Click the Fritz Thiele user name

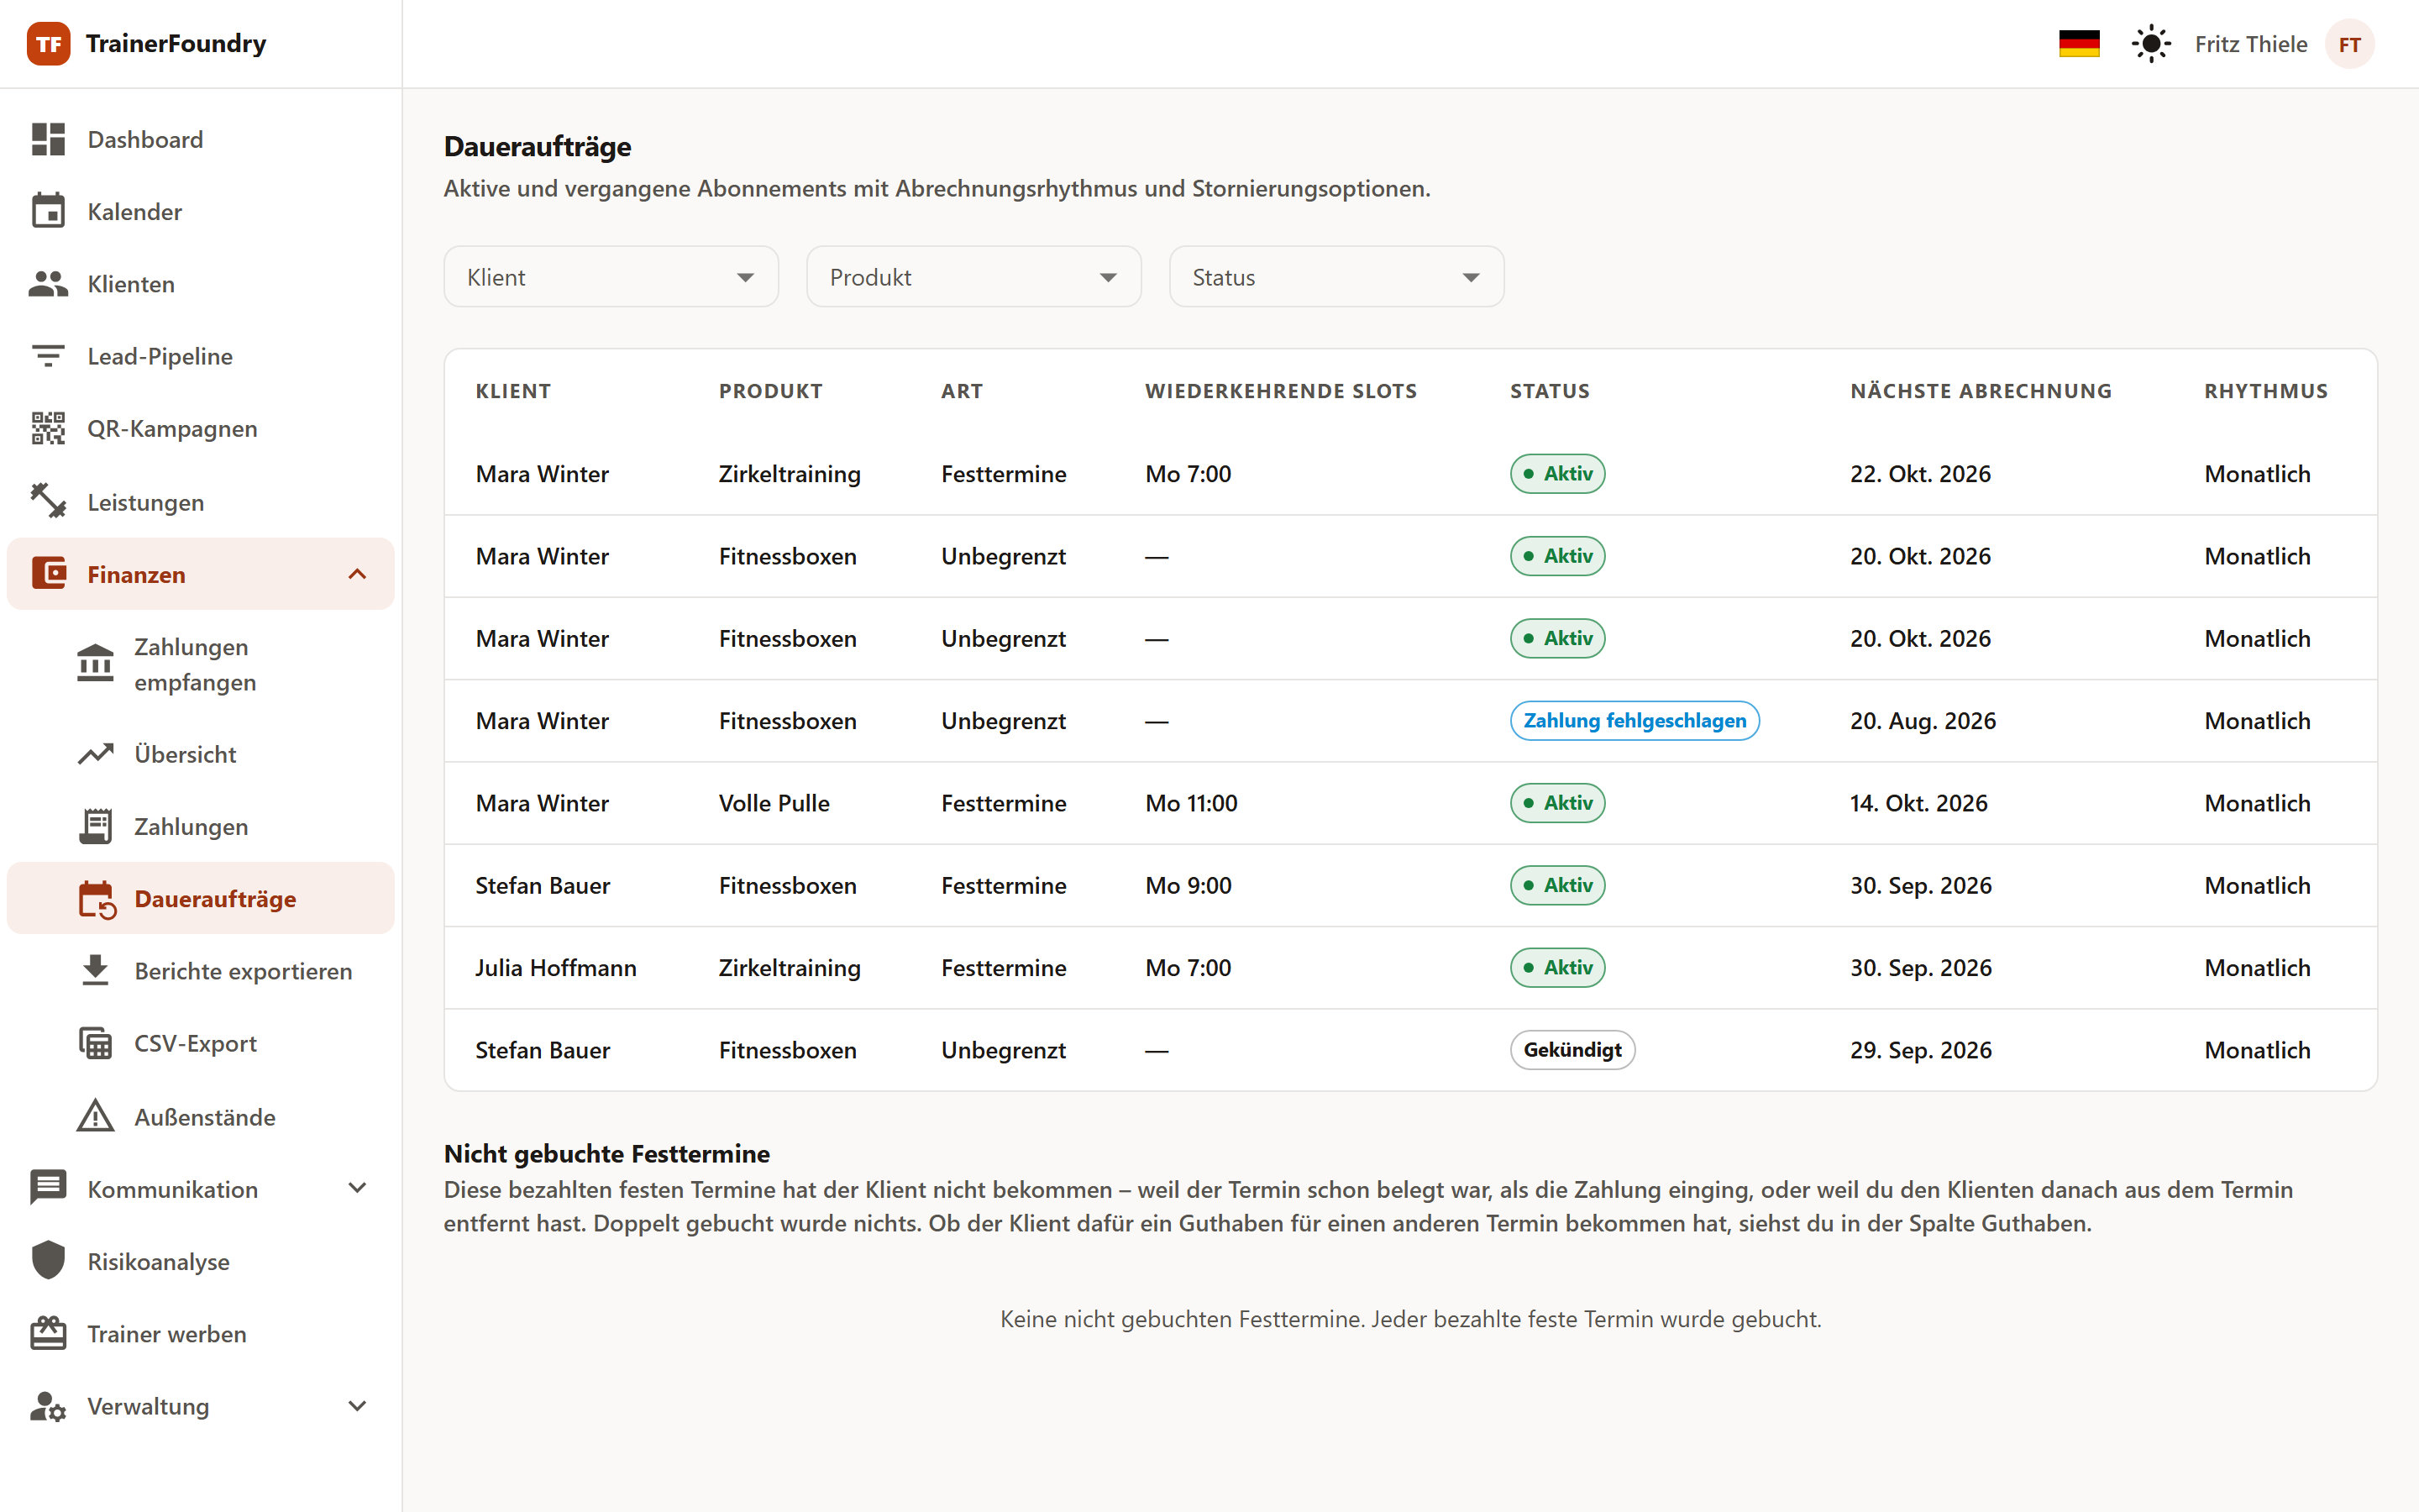(2250, 44)
